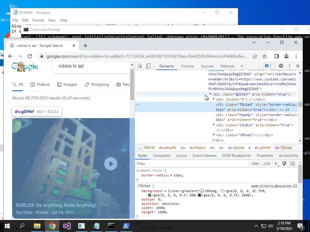This screenshot has width=310, height=232.
Task: Select div.e4xoPb in the breadcrumb bar
Action: (167, 147)
